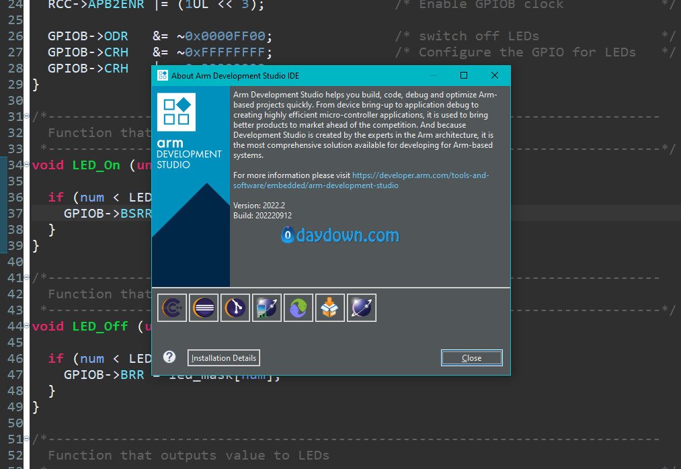
Task: Click the 'if' keyword on line 36
Action: (56, 197)
